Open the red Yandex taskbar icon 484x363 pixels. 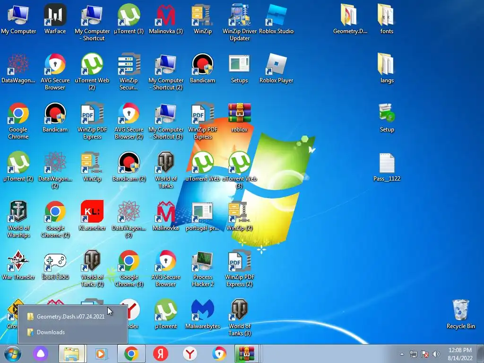coord(161,354)
